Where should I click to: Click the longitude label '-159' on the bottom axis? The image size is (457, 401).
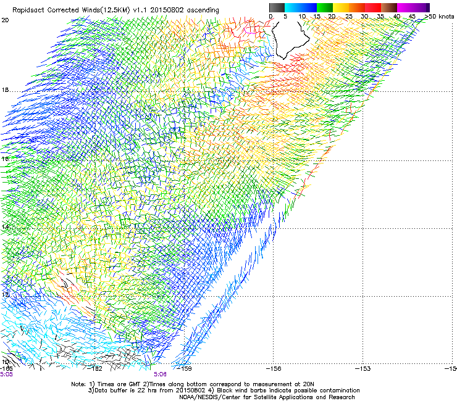[x=185, y=369]
